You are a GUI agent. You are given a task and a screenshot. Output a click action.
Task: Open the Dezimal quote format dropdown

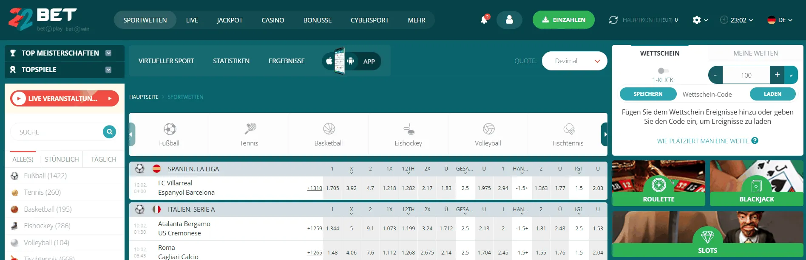pyautogui.click(x=574, y=61)
